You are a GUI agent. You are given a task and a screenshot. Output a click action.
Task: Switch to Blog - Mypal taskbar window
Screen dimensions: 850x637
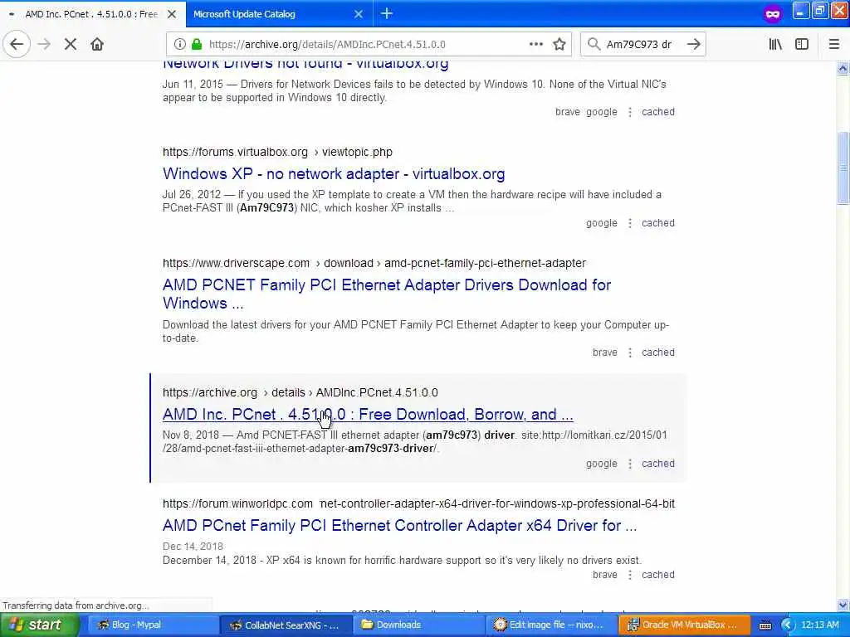tap(152, 625)
